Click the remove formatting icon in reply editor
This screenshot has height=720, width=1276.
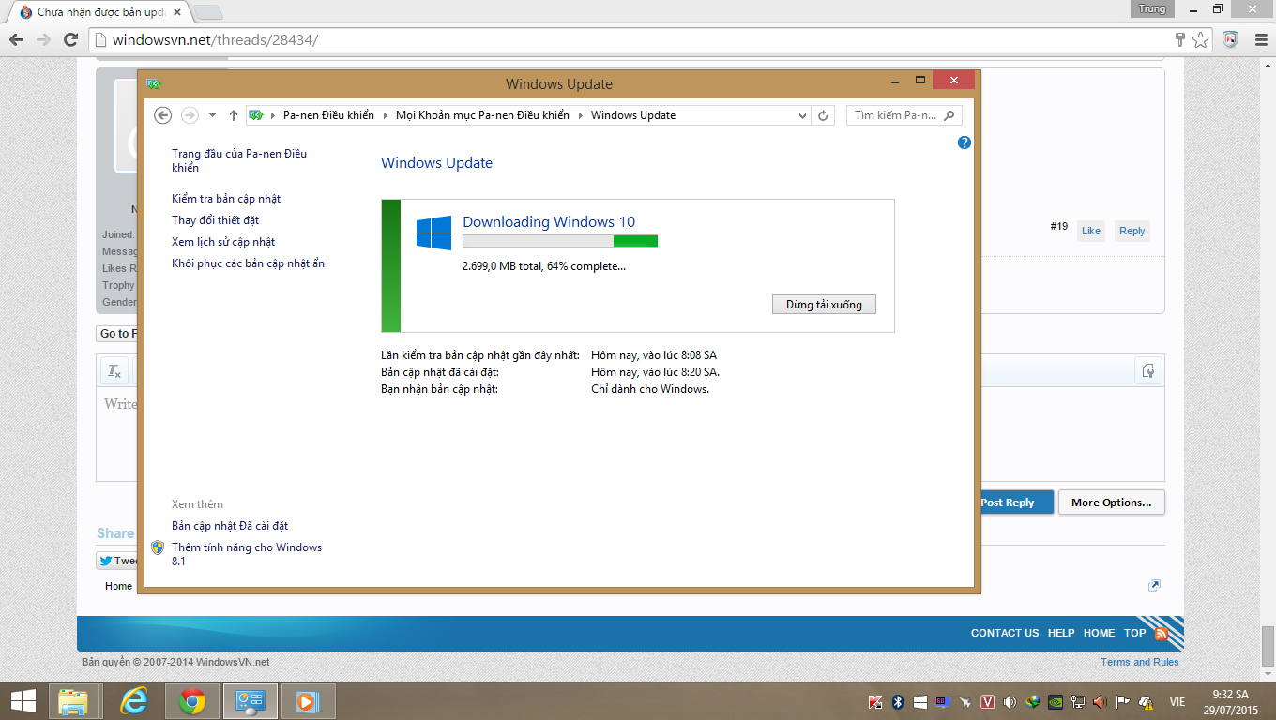(114, 371)
